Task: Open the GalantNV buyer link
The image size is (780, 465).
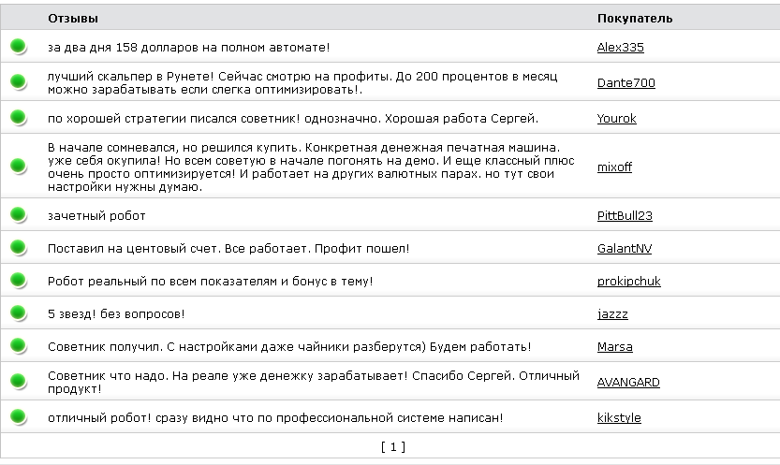Action: pyautogui.click(x=624, y=249)
